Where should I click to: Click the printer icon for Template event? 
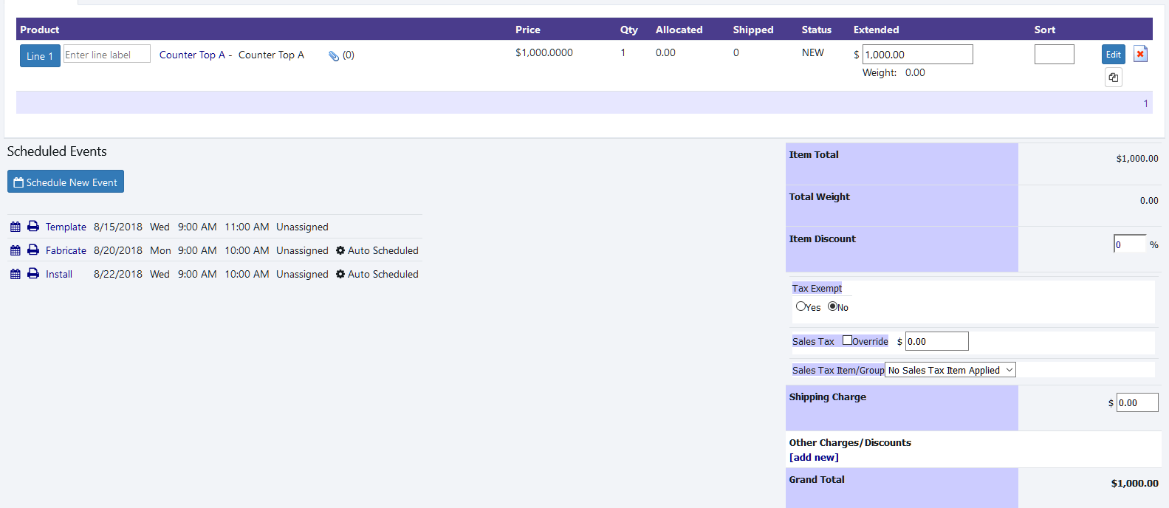33,227
